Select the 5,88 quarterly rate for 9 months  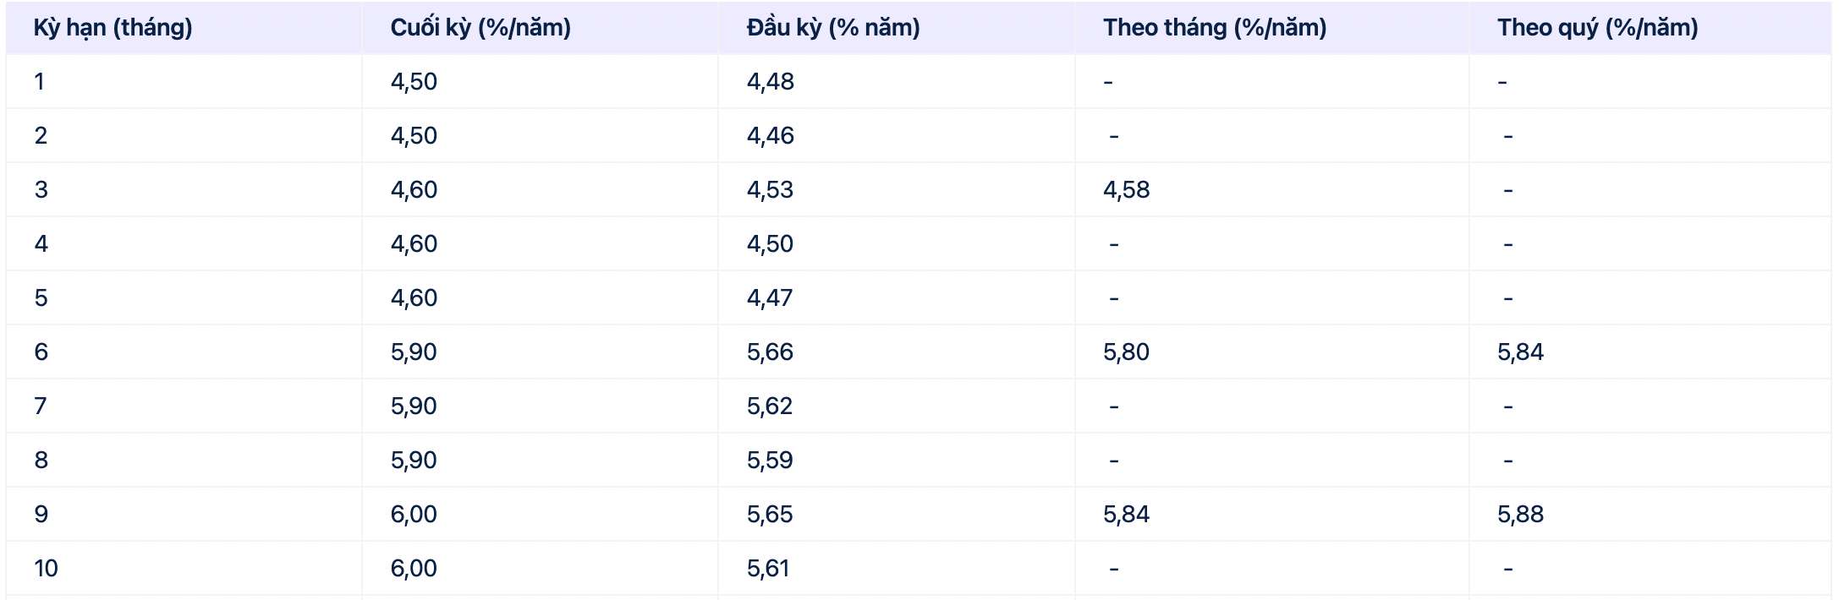click(1520, 515)
